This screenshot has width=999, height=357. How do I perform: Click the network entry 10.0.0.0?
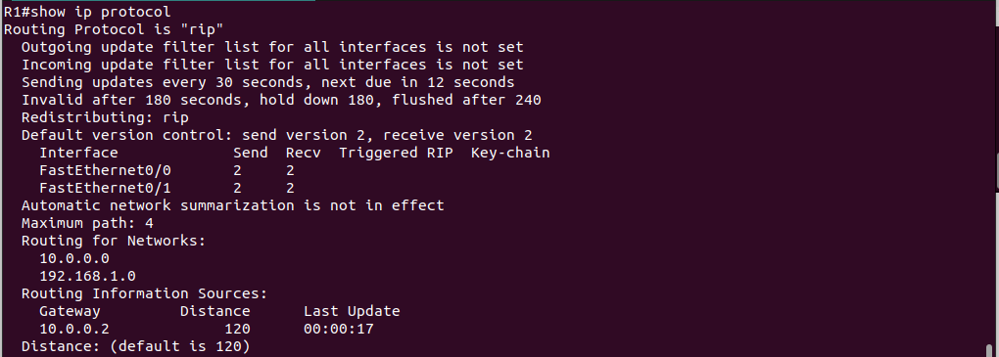74,259
